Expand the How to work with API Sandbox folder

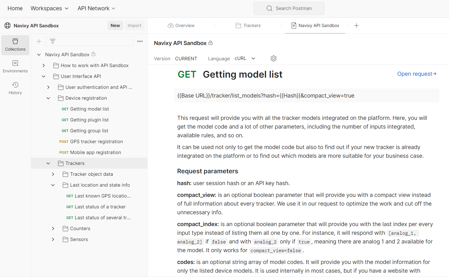coord(44,66)
